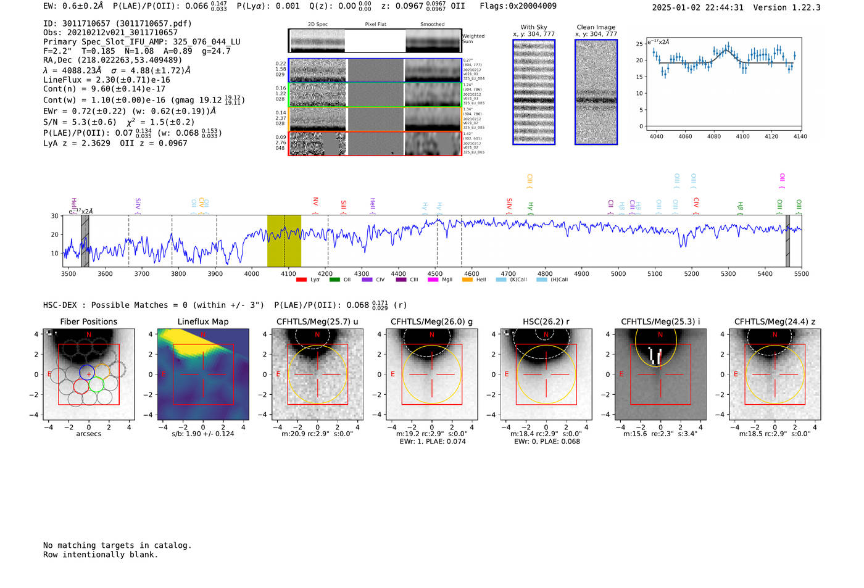Click the gray hatched region near 3550Å
864x588 pixels.
[x=85, y=241]
